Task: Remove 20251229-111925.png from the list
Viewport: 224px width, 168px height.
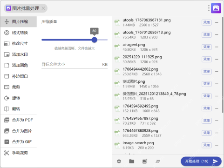Action: tap(217, 59)
